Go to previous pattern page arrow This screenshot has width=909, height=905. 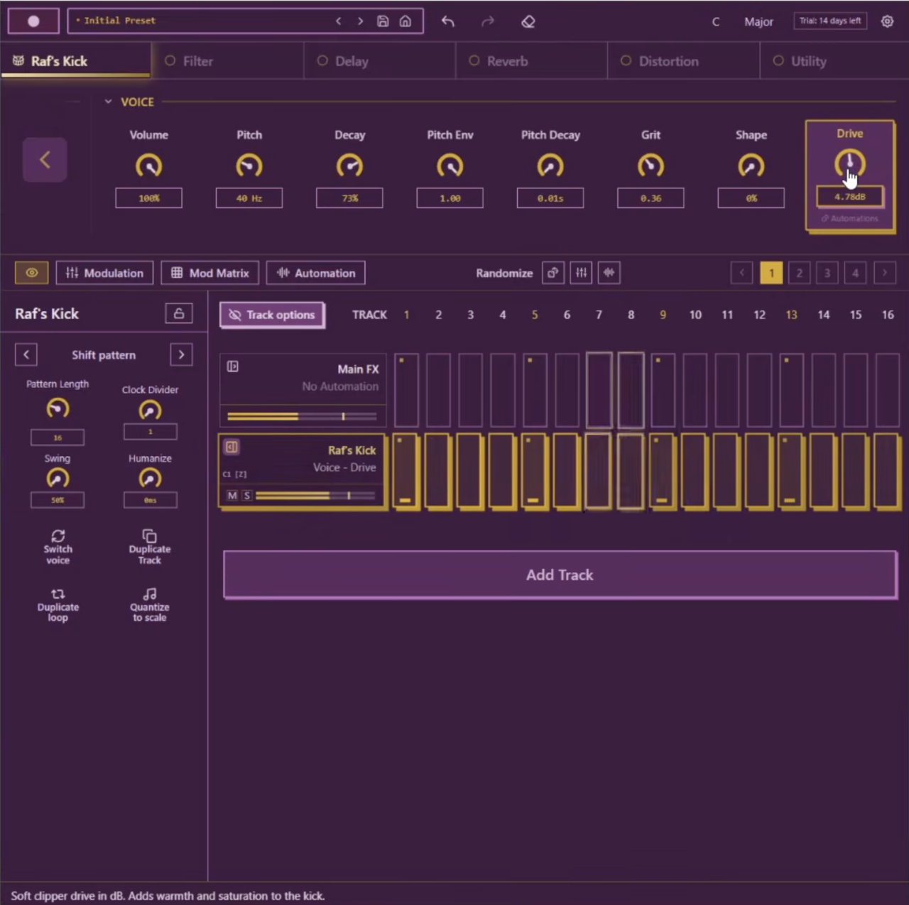742,273
